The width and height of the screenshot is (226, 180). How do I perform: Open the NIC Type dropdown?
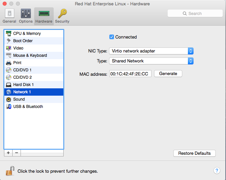151,51
